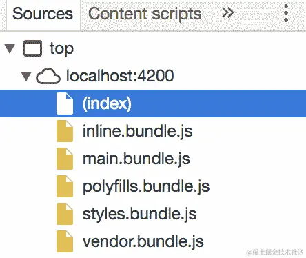306x258 pixels.
Task: Click the file icon for inline.bundle.js
Action: tap(65, 131)
